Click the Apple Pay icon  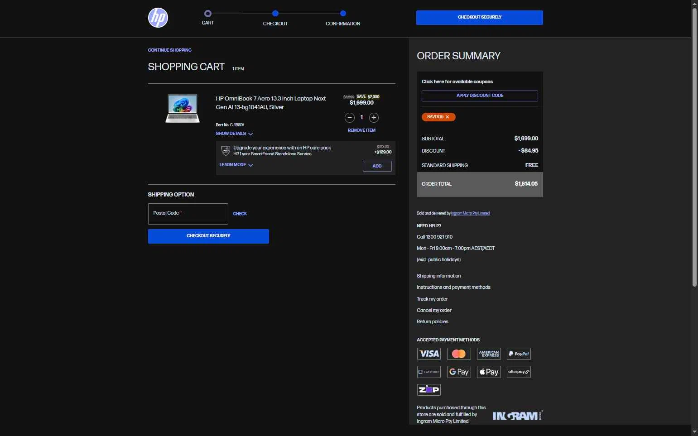[x=489, y=372]
